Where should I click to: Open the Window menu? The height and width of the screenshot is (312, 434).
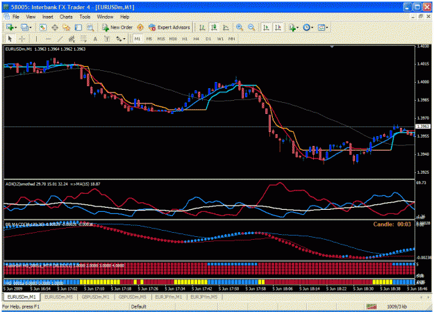pyautogui.click(x=105, y=17)
